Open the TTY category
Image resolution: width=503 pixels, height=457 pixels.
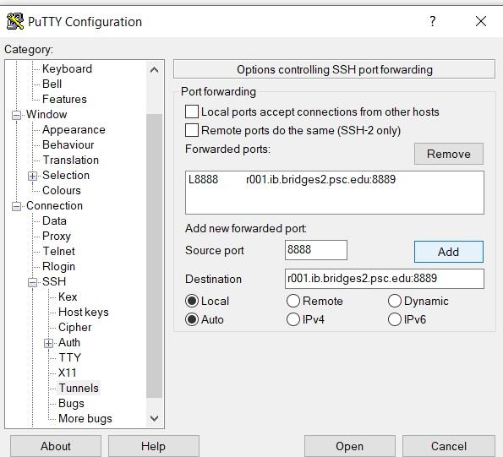69,357
